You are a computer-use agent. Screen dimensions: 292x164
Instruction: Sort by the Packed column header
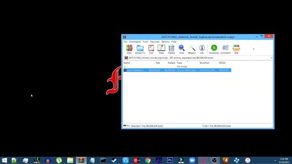coord(172,63)
